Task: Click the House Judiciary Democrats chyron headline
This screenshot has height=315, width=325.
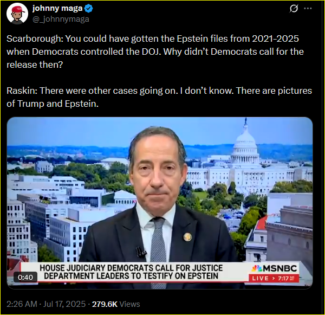Action: tap(131, 272)
